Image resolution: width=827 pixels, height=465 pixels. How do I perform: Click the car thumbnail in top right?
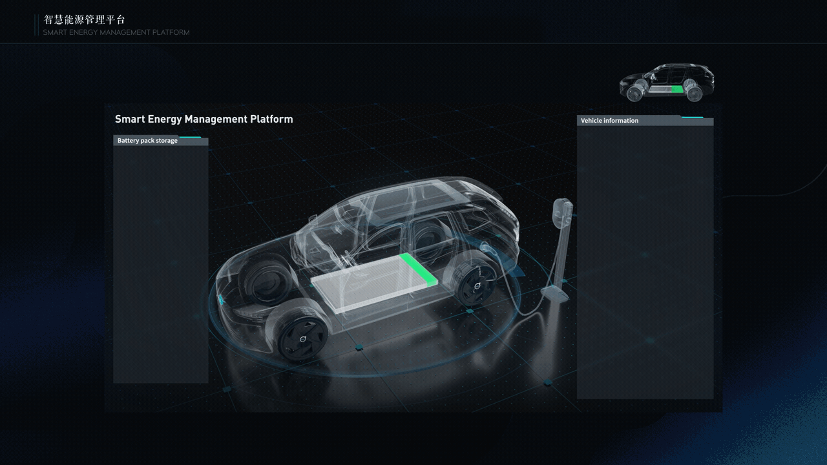[667, 83]
